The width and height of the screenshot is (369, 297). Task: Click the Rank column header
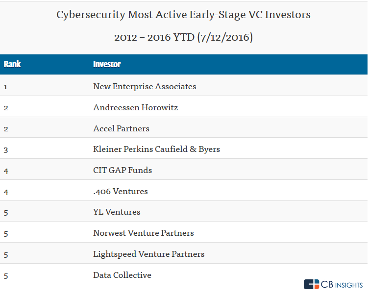[x=12, y=64]
